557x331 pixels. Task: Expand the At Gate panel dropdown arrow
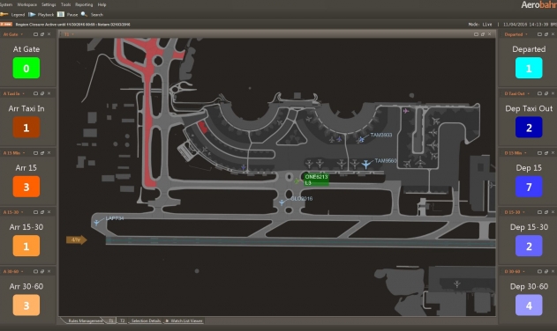point(22,34)
